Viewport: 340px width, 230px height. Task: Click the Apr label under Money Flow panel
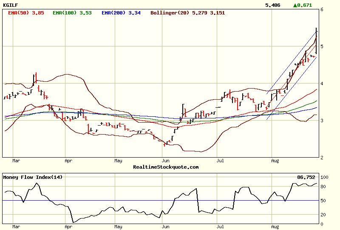point(68,227)
